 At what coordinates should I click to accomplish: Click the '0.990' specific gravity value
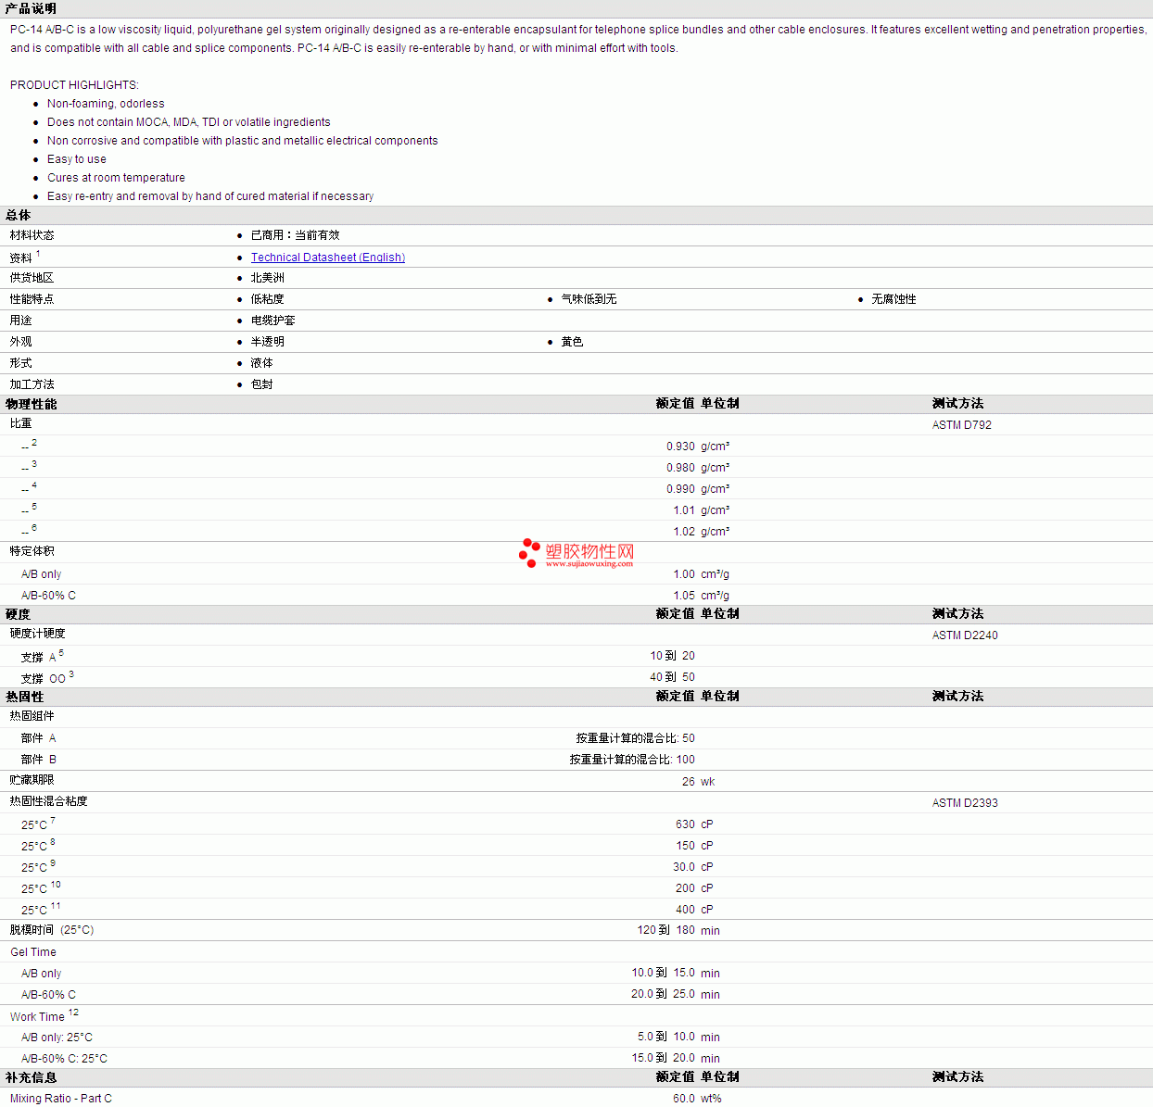(x=680, y=489)
